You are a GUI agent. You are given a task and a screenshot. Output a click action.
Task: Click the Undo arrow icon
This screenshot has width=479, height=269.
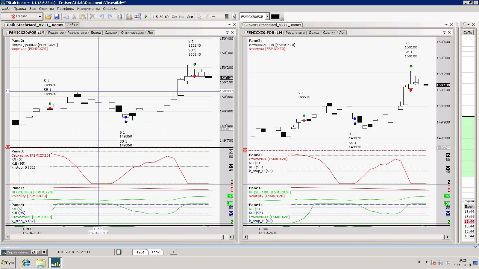(x=102, y=17)
